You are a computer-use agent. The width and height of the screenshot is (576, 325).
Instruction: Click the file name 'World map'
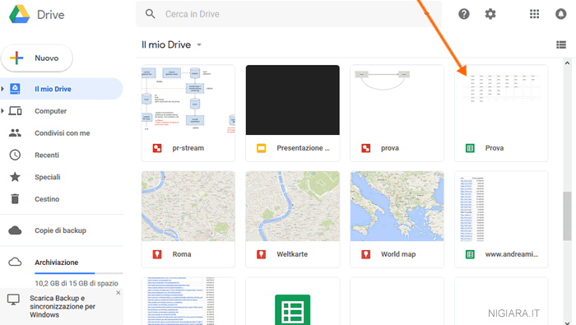point(398,254)
